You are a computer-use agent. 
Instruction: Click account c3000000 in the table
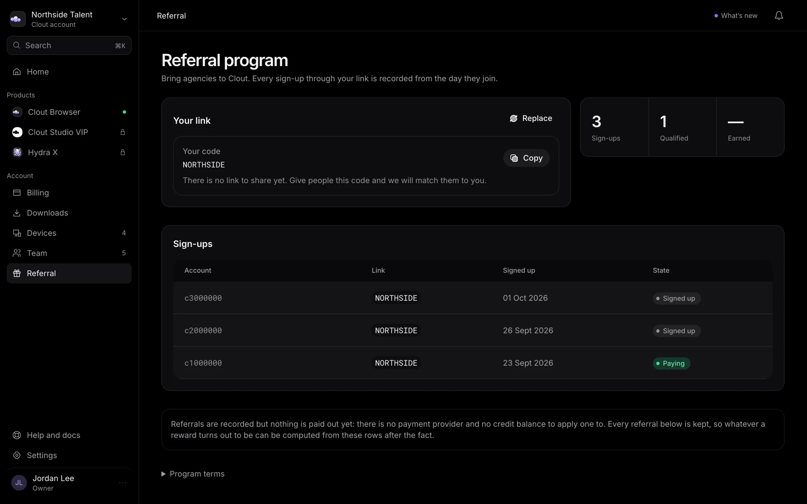(x=203, y=298)
